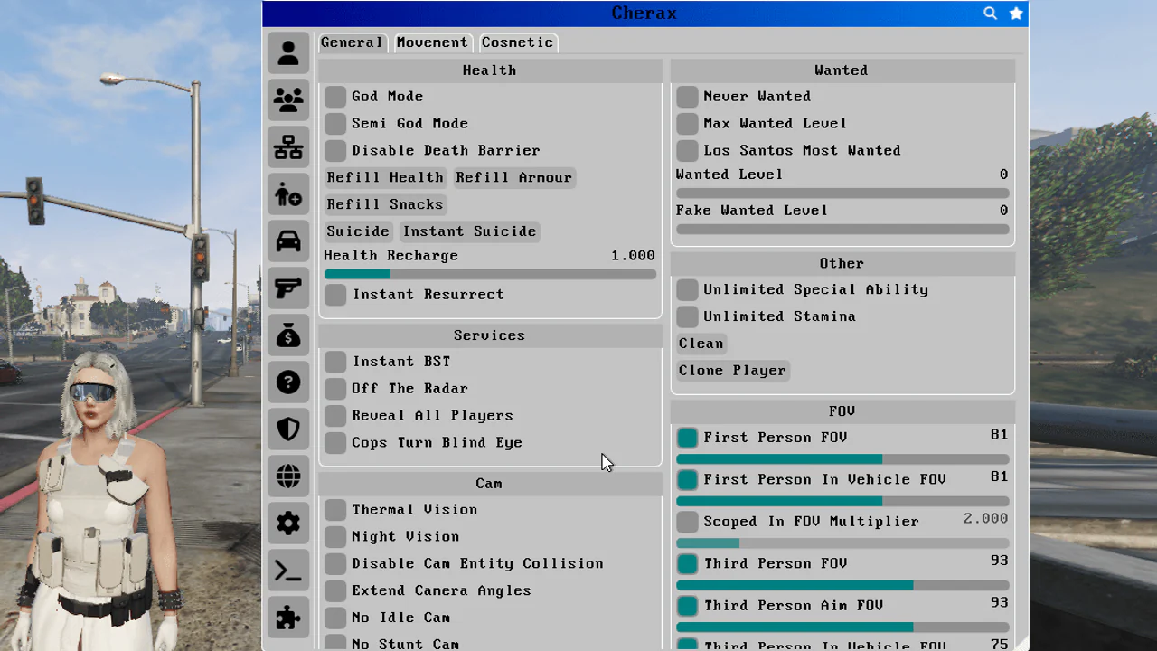Open the Money bag sidebar icon
The height and width of the screenshot is (651, 1157).
coord(288,335)
